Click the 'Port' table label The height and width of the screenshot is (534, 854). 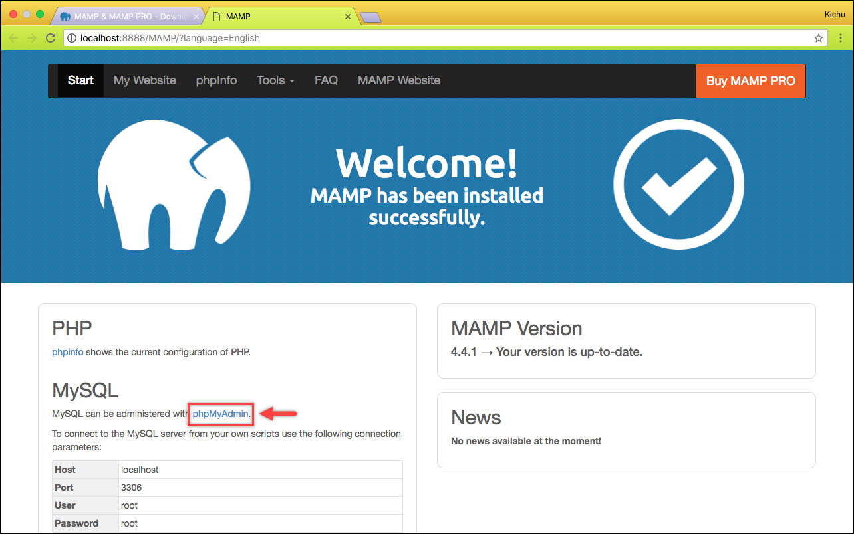pyautogui.click(x=65, y=488)
